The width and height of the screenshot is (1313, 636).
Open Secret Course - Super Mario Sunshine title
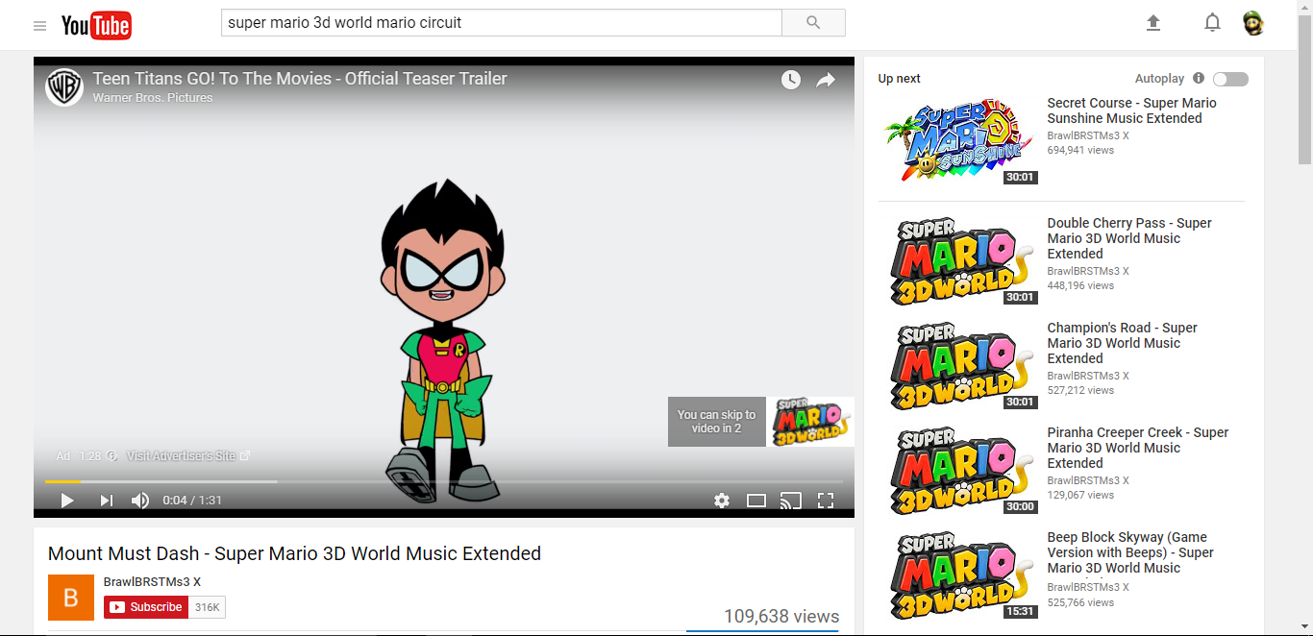(1132, 110)
